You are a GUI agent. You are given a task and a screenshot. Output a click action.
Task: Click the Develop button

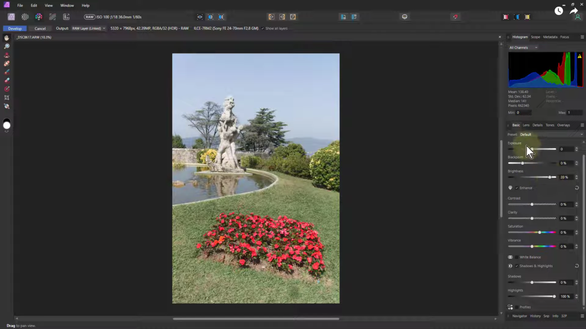15,29
